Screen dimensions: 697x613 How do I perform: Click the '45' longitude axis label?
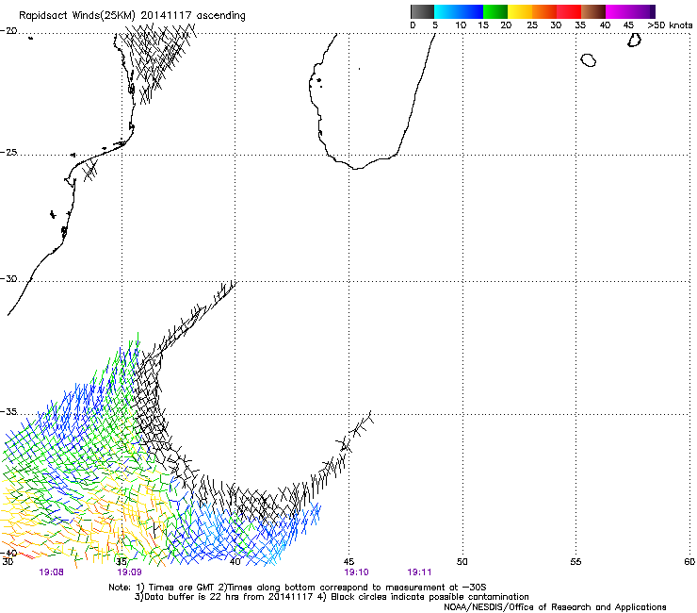point(348,562)
